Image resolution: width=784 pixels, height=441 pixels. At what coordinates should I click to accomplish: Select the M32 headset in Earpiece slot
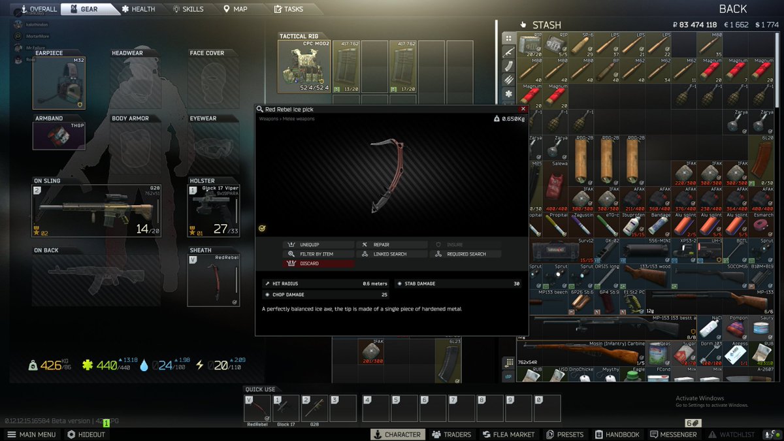click(59, 83)
